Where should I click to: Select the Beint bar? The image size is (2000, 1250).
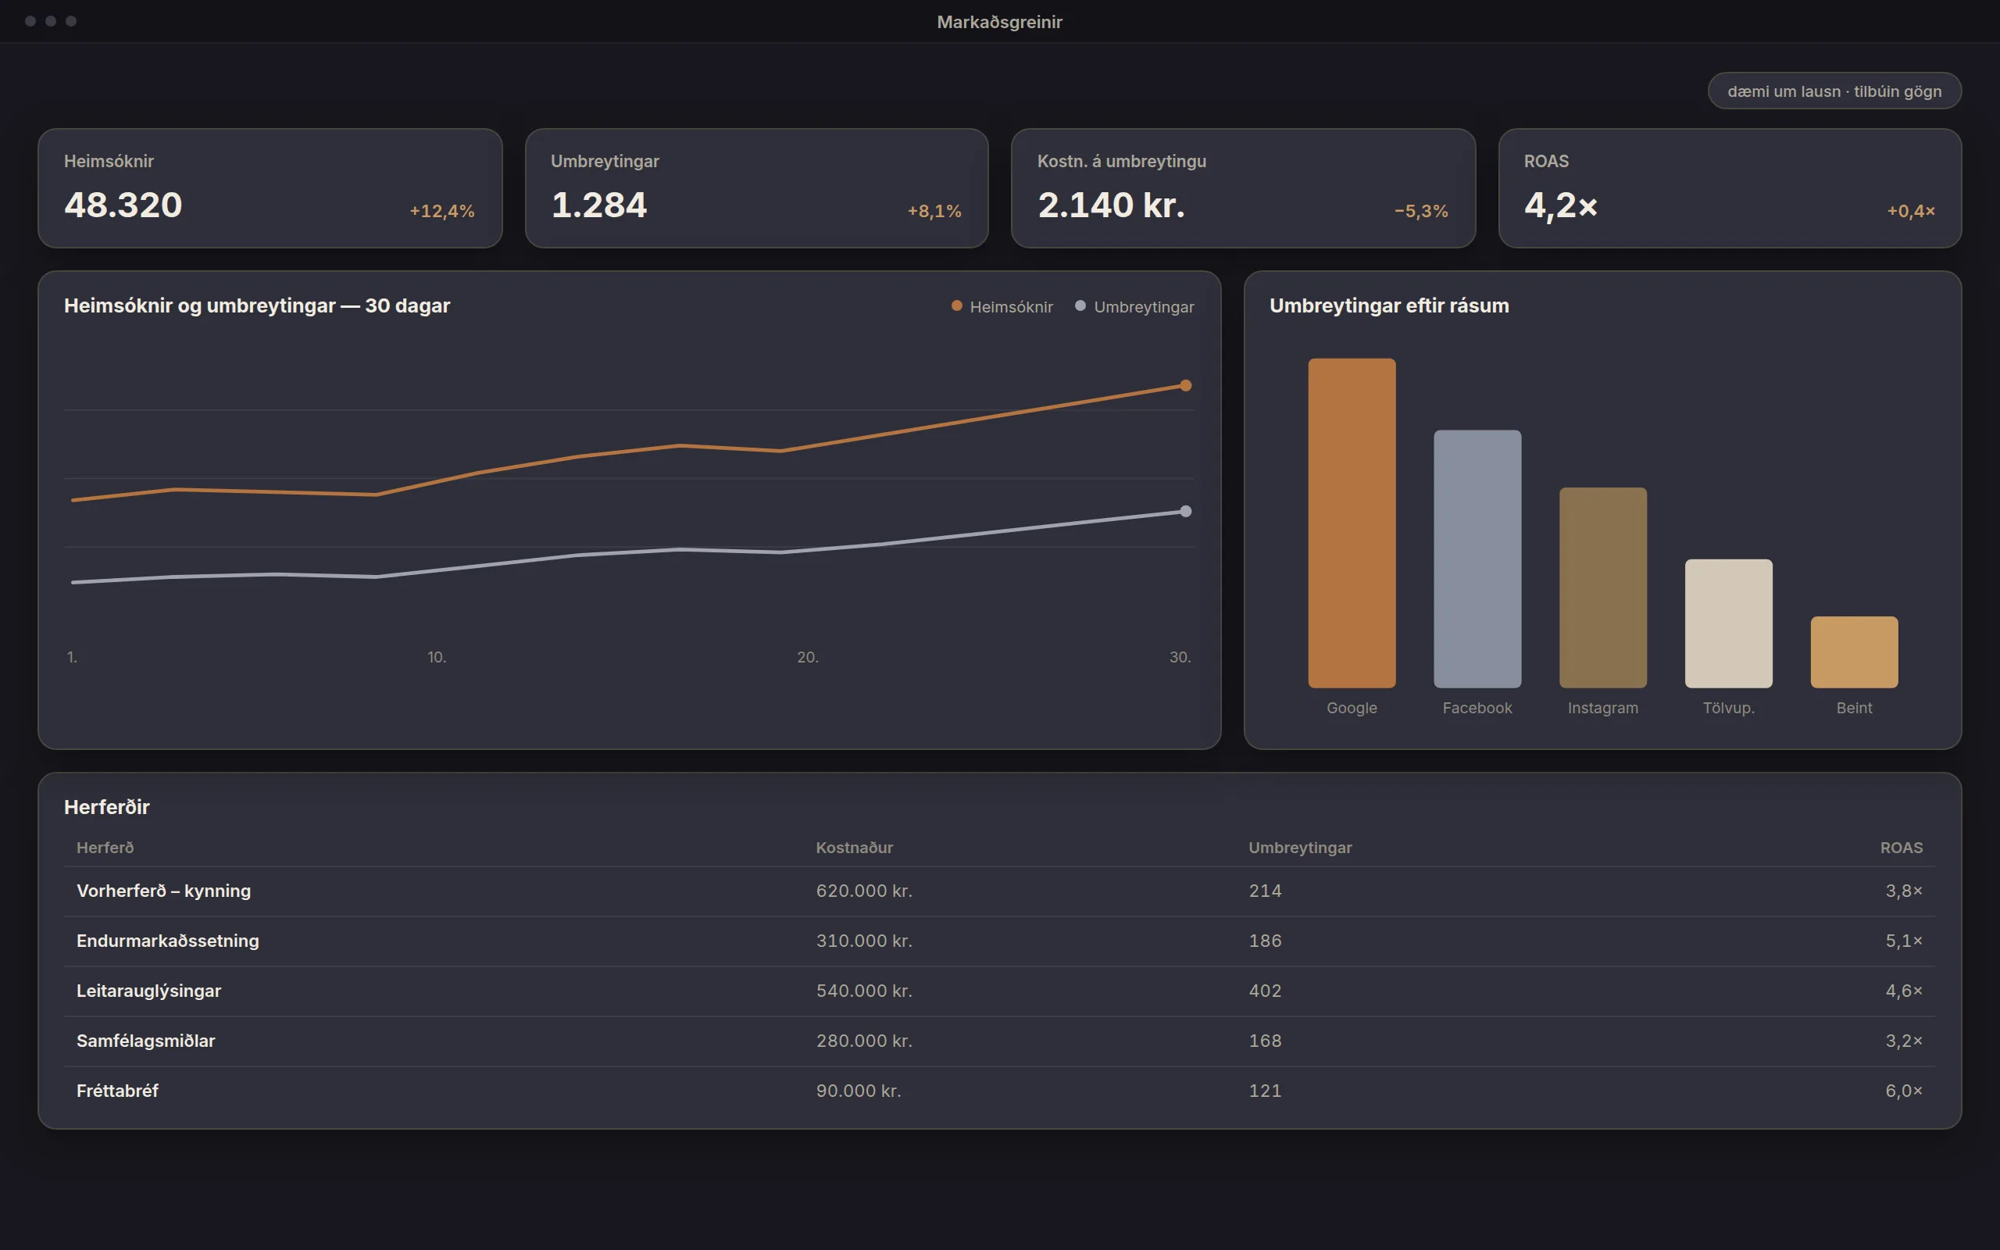click(x=1854, y=652)
